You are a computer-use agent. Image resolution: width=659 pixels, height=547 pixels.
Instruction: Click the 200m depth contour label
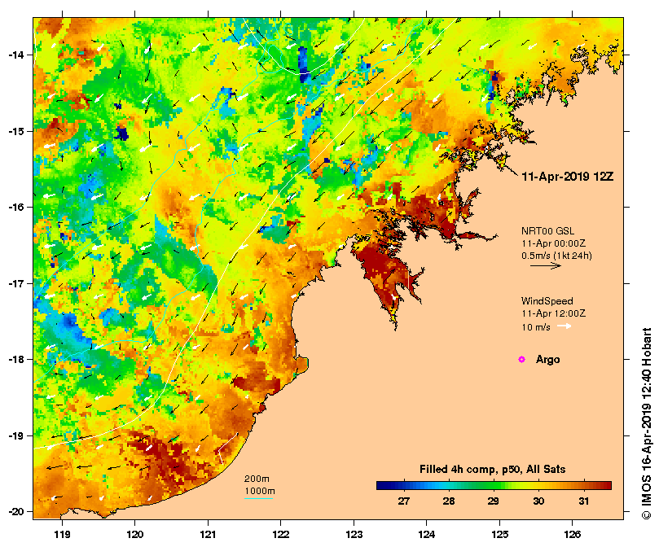point(257,479)
